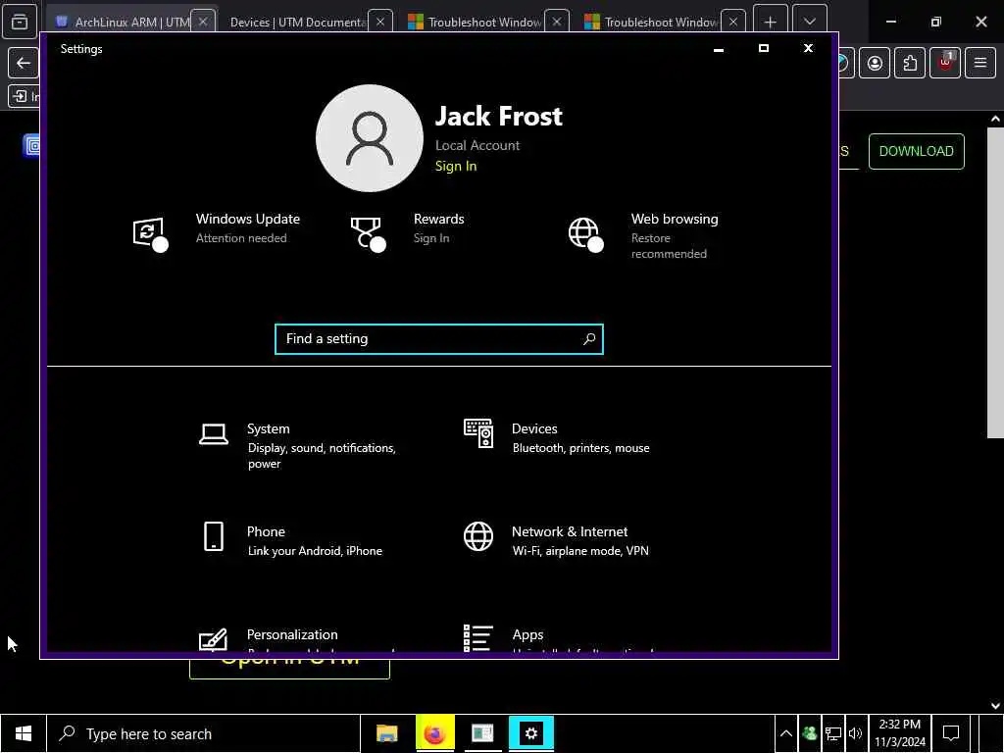Switch to Settings gear on taskbar
This screenshot has height=753, width=1004.
pyautogui.click(x=530, y=733)
